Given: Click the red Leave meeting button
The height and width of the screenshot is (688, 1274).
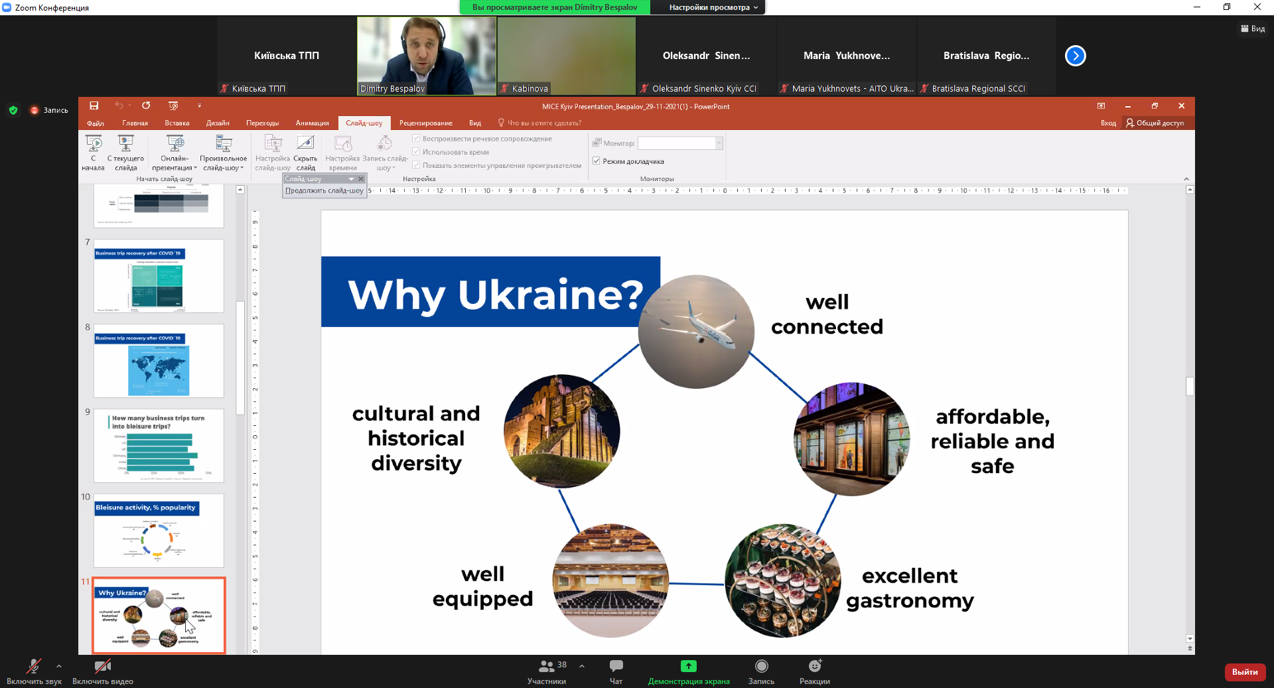Looking at the screenshot, I should point(1245,672).
